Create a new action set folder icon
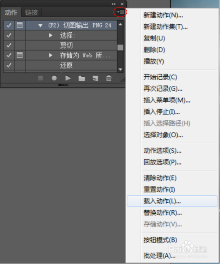The height and width of the screenshot is (264, 220). click(82, 78)
